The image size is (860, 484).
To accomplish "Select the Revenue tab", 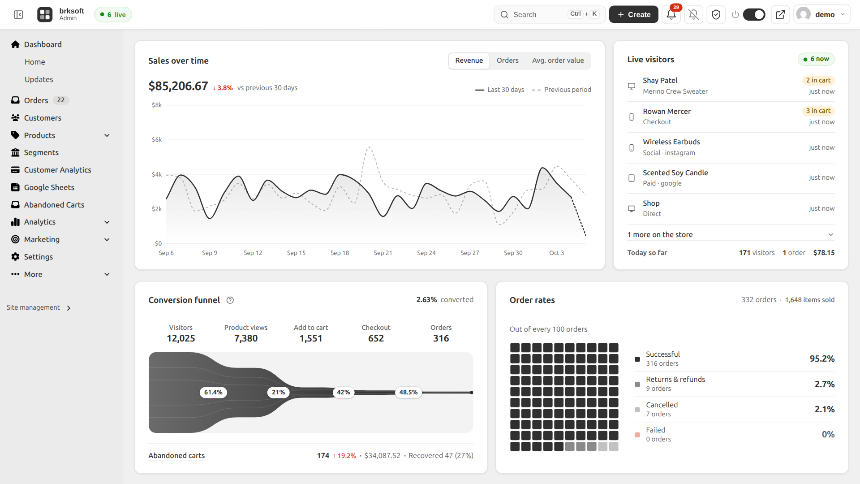I will pos(469,60).
